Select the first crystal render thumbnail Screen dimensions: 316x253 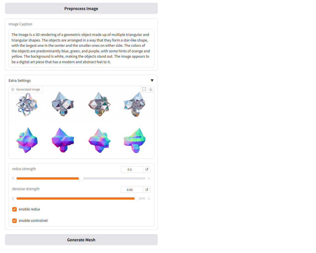(27, 105)
